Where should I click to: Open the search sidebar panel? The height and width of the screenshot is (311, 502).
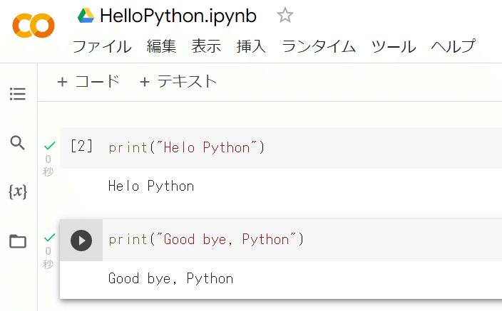[18, 143]
